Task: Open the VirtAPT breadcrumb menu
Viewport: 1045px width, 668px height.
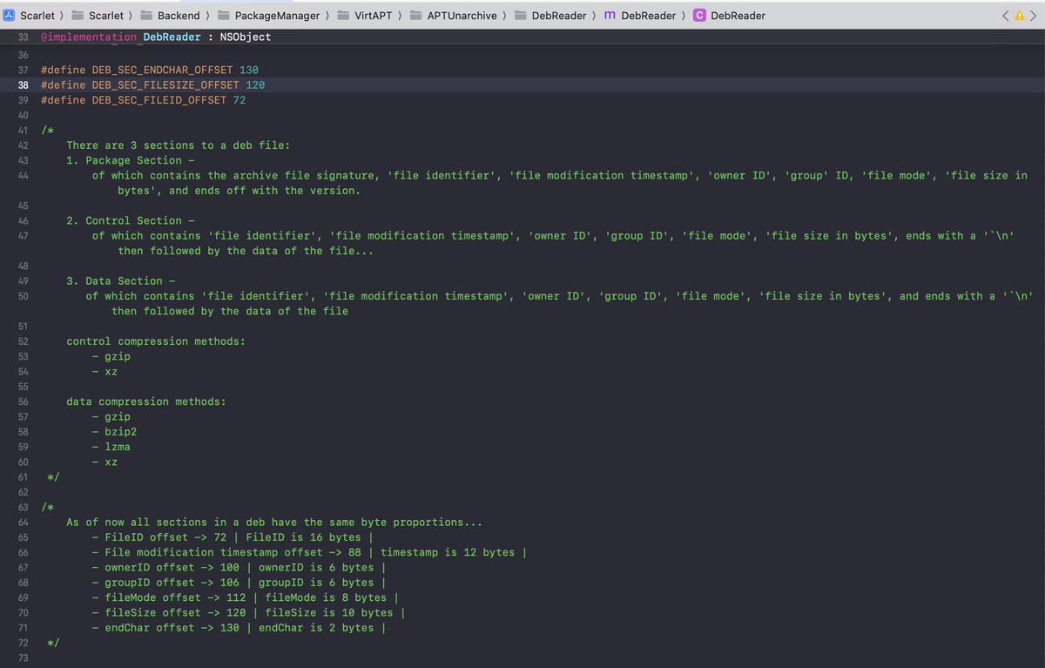Action: click(373, 15)
